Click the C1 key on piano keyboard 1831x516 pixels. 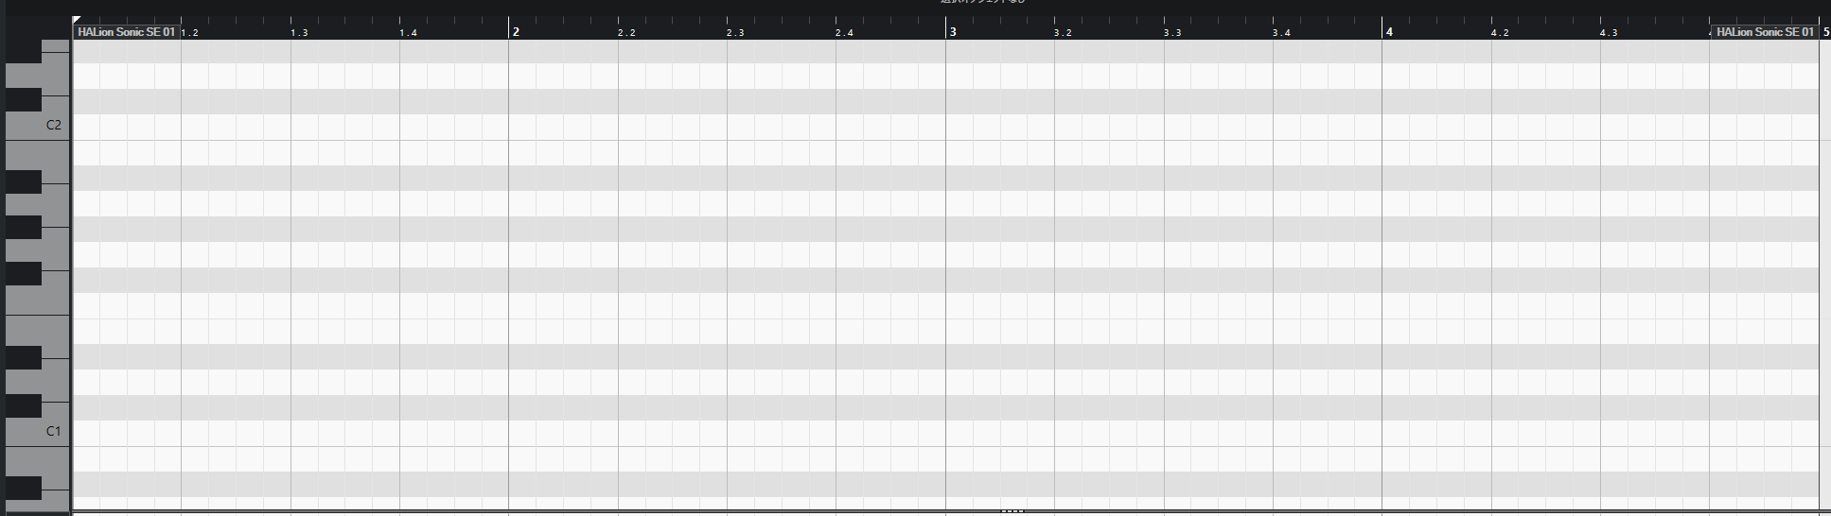pyautogui.click(x=38, y=432)
